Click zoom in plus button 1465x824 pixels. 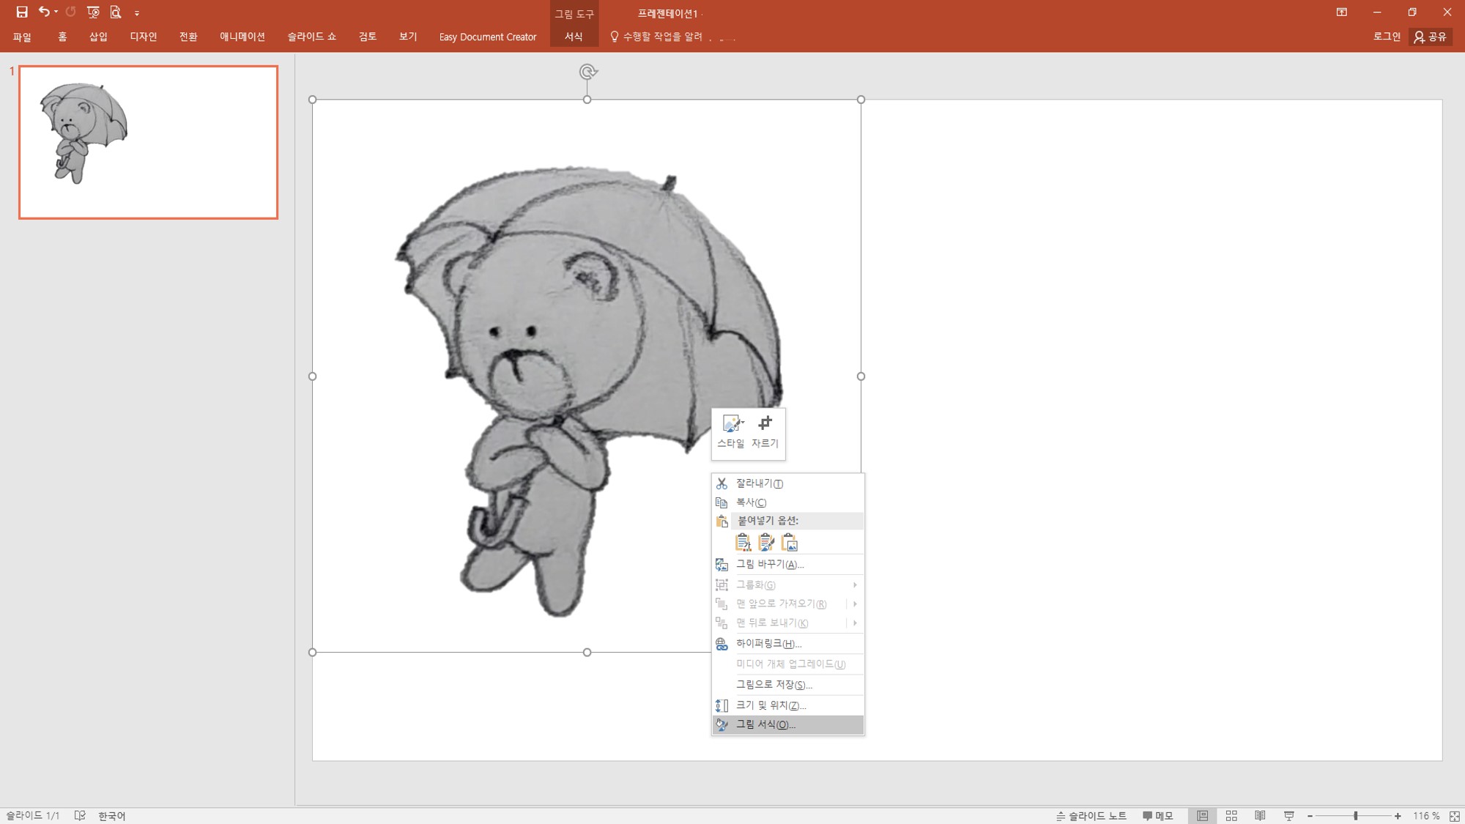coord(1398,816)
